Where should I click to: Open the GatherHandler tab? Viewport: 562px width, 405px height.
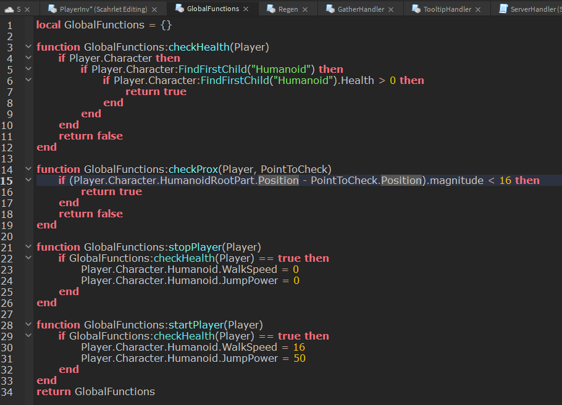point(361,9)
